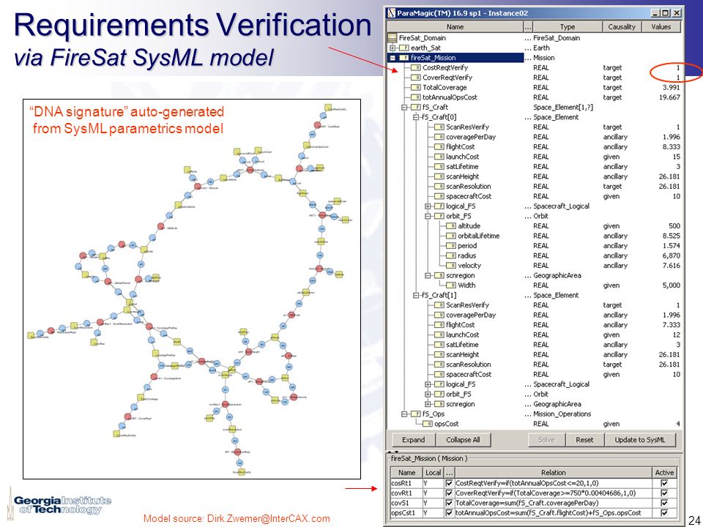
Task: Collapse the expanded orbit_FS node
Action: click(428, 216)
